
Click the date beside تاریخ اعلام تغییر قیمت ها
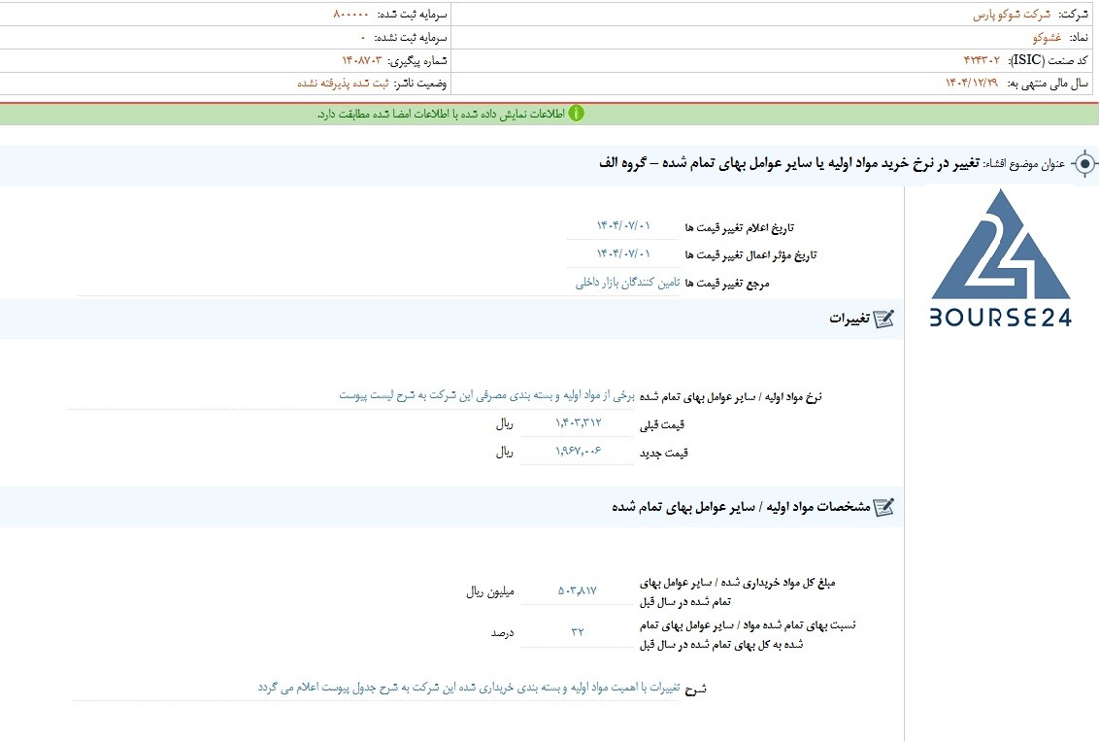click(x=623, y=225)
